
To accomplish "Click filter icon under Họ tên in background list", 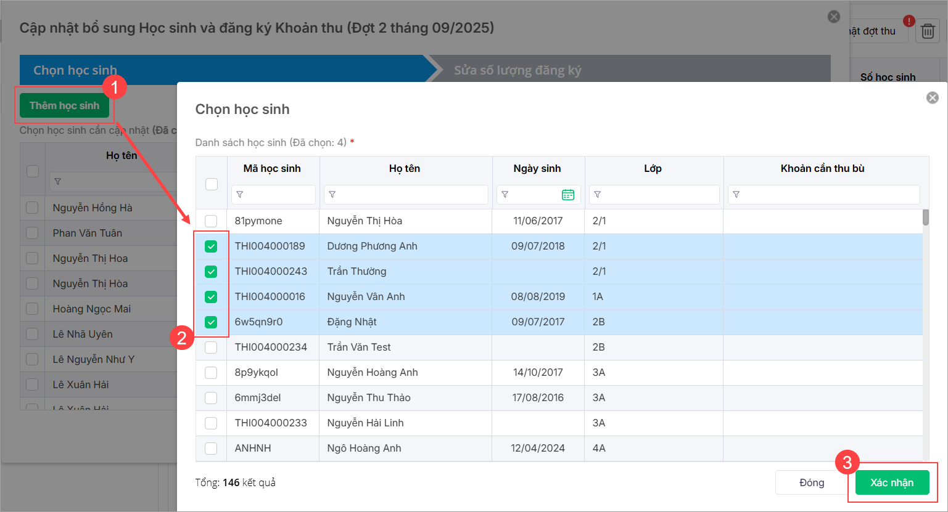I will click(58, 182).
